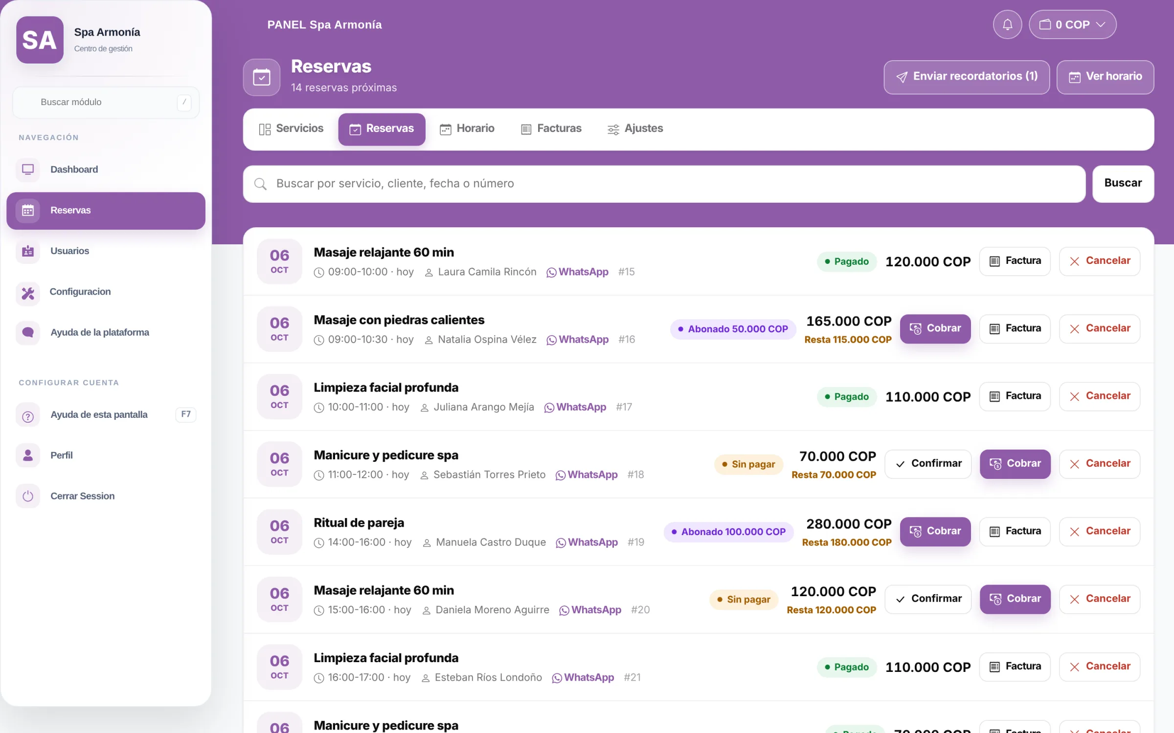Screen dimensions: 1174x733
Task: Click Cobrar for Ritual de pareja
Action: click(935, 532)
